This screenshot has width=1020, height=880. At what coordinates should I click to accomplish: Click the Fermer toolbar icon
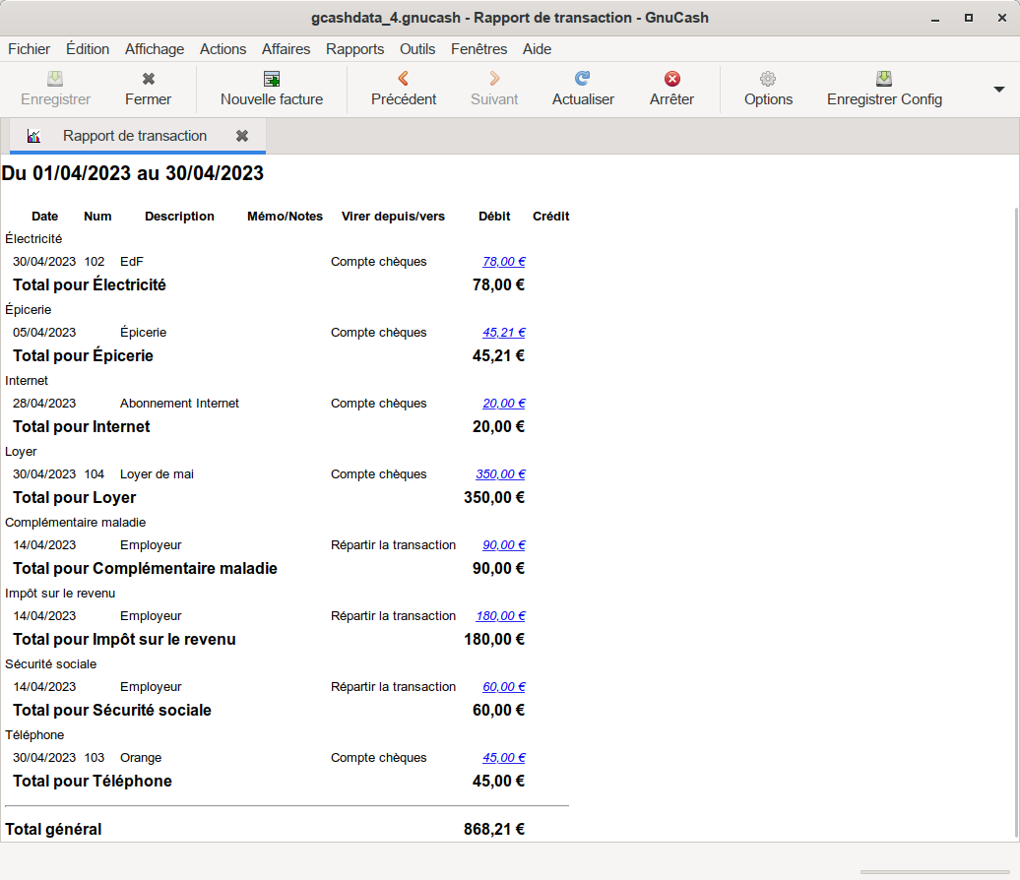pos(148,80)
